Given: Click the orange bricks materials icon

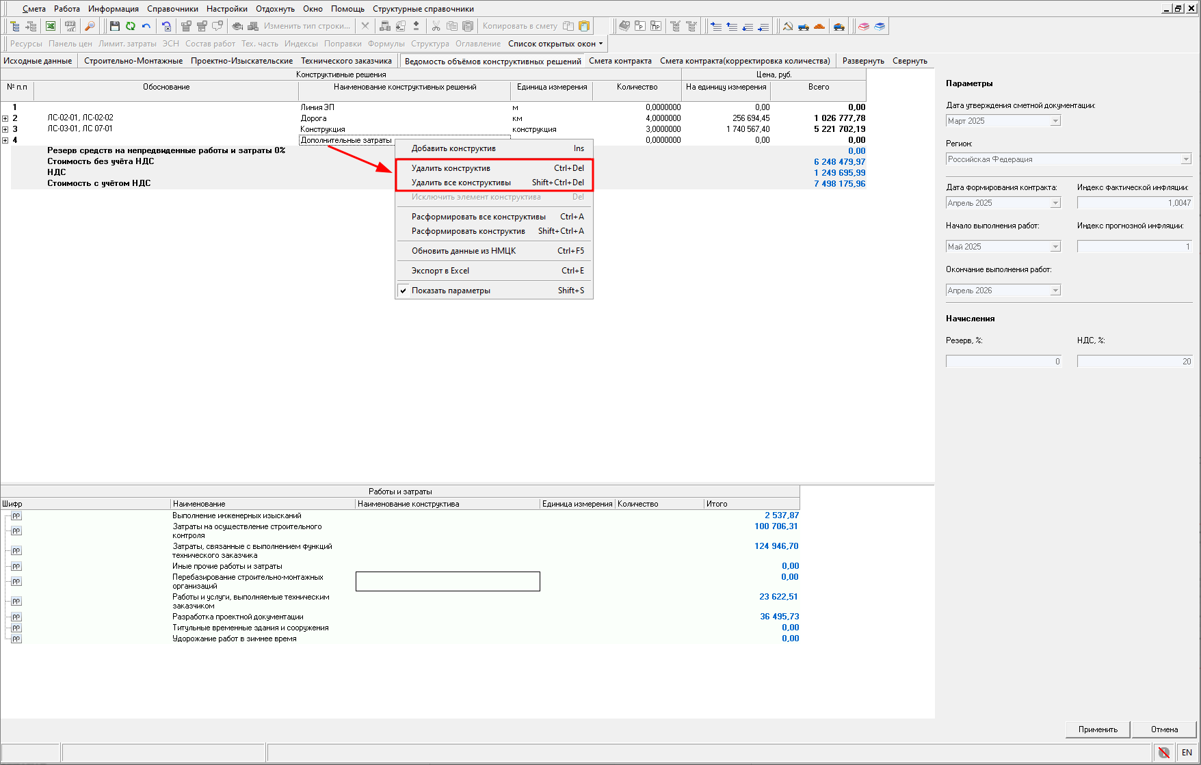Looking at the screenshot, I should (819, 26).
